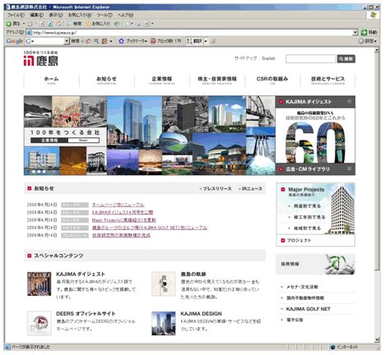
Task: Open the Google search box dropdown arrow
Action: tap(67, 41)
